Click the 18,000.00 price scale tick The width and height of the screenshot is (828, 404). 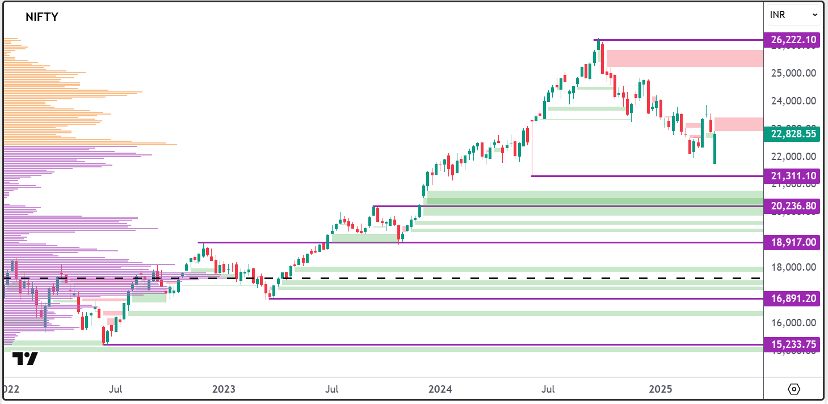pyautogui.click(x=793, y=267)
